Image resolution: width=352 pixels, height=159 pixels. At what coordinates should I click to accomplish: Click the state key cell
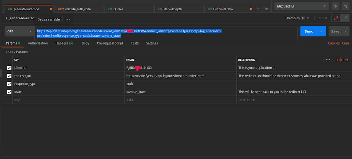pos(69,92)
